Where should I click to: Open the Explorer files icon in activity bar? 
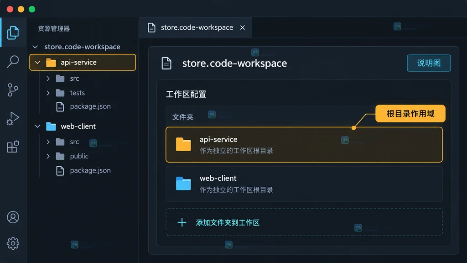pos(13,32)
